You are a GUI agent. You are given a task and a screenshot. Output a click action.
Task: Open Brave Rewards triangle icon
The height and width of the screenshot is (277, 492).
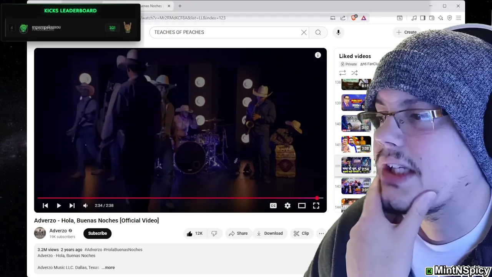tap(364, 18)
